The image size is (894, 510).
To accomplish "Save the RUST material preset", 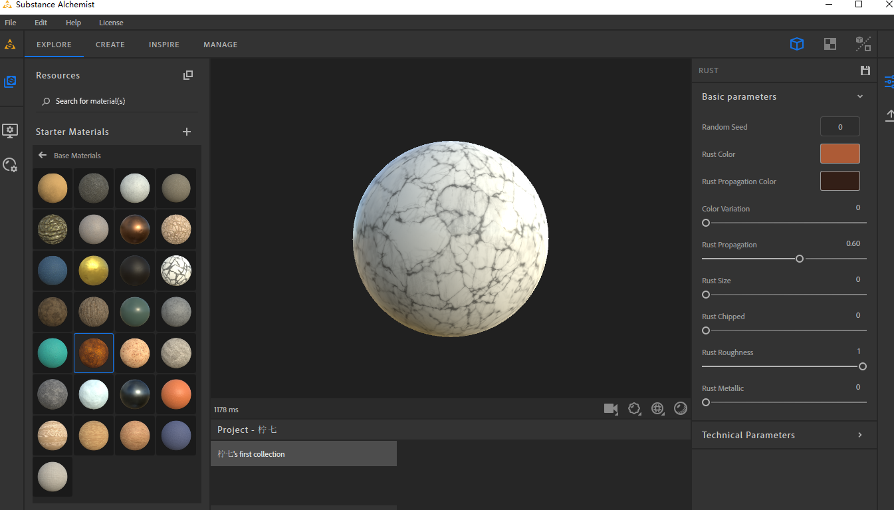I will (x=865, y=70).
